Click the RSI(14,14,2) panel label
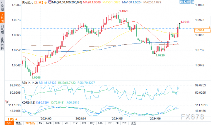211x125 pixels. coord(30,83)
